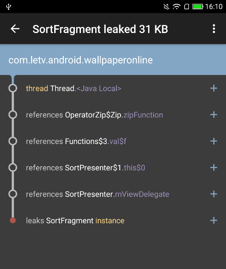The width and height of the screenshot is (226, 269).
Task: Tap the SortFragment leaked 31 KB title
Action: tap(100, 29)
